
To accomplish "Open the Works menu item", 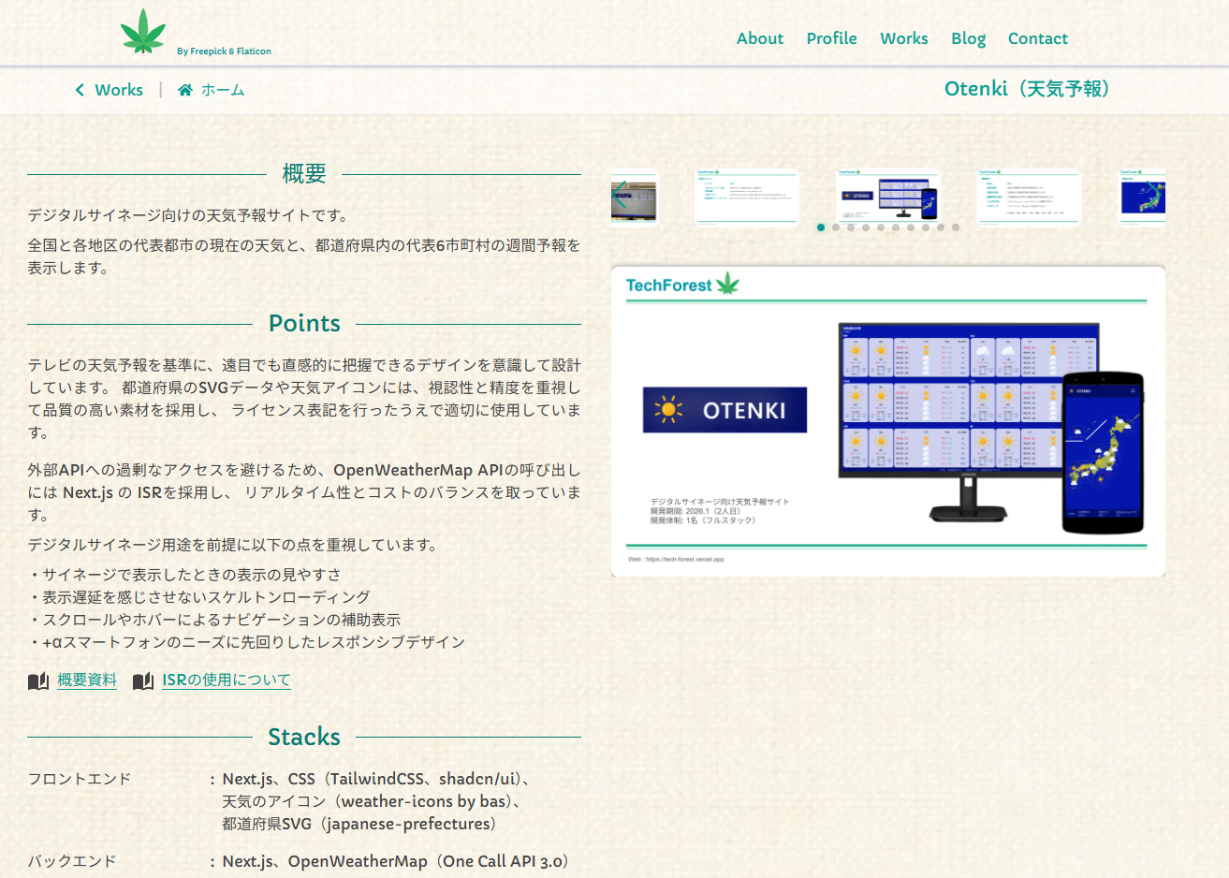I will click(904, 38).
